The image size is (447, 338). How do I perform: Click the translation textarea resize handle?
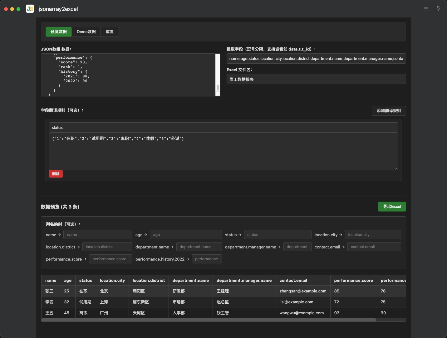click(x=396, y=168)
